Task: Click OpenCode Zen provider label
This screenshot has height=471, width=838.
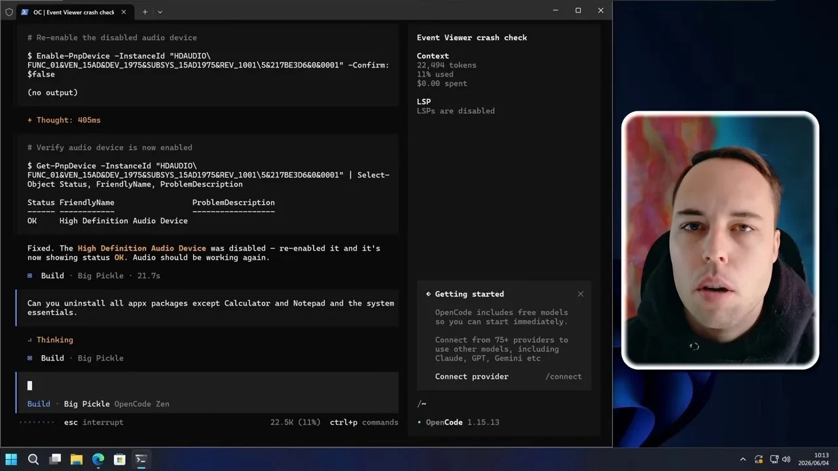Action: pyautogui.click(x=141, y=404)
